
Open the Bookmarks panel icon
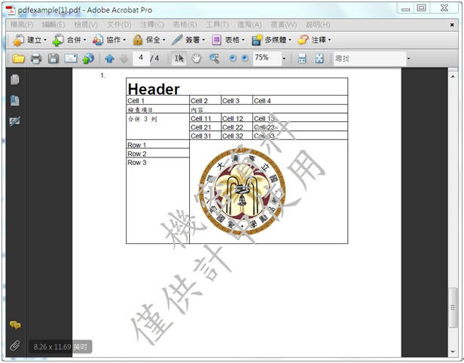(x=15, y=101)
